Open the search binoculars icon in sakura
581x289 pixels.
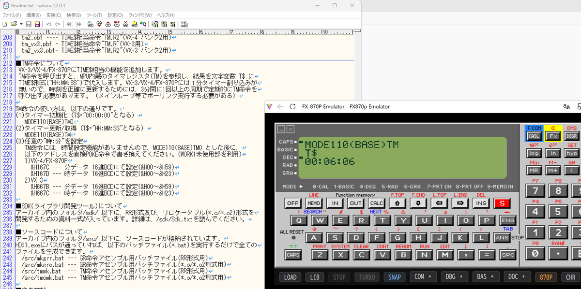(90, 24)
